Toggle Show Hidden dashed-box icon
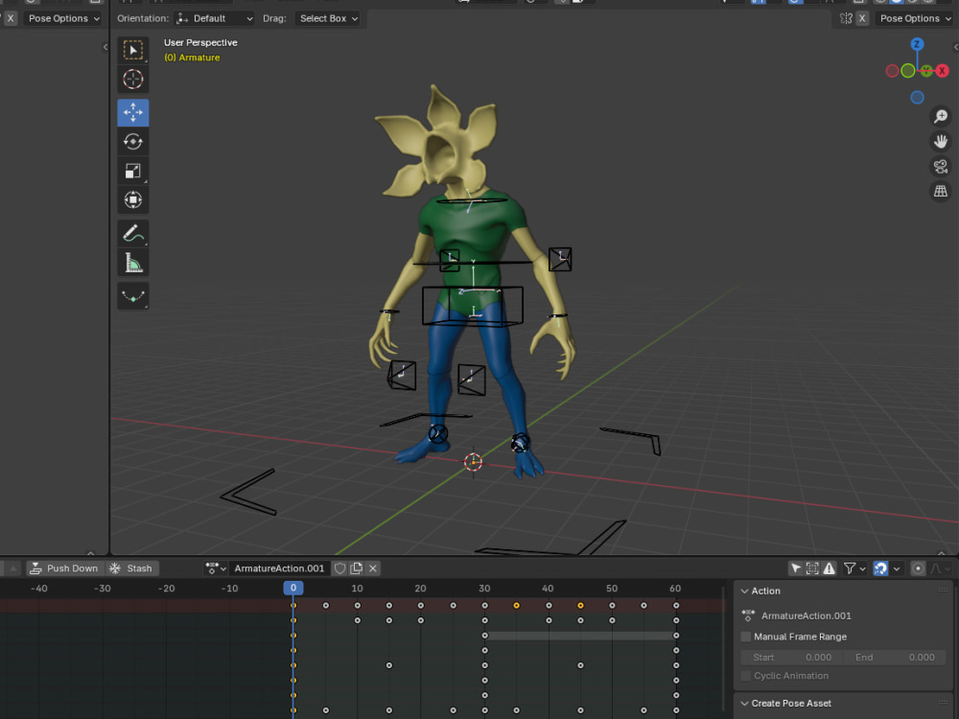The width and height of the screenshot is (959, 719). pyautogui.click(x=812, y=568)
